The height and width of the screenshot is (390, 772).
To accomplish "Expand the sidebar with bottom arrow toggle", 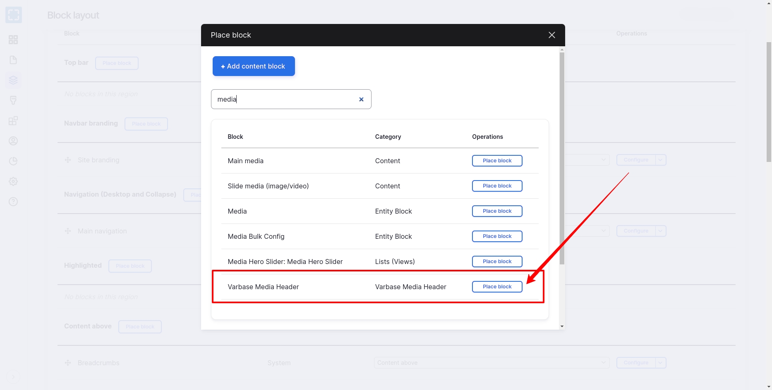I will pos(13,377).
